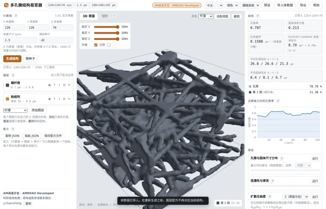
Task: Toggle visibility of the 粘结剂 layer
Action: [50, 99]
